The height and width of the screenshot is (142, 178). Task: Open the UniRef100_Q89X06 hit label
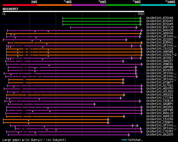coord(160,33)
